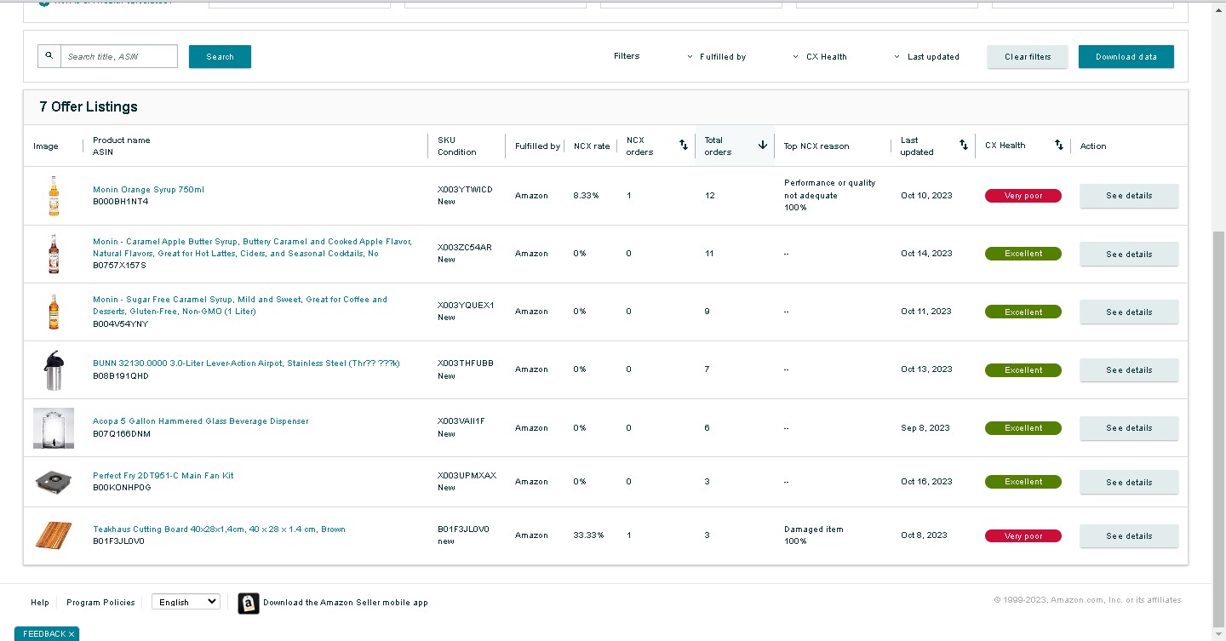This screenshot has width=1226, height=641.
Task: Open the BUNN Airpot product thumbnail
Action: pyautogui.click(x=54, y=369)
